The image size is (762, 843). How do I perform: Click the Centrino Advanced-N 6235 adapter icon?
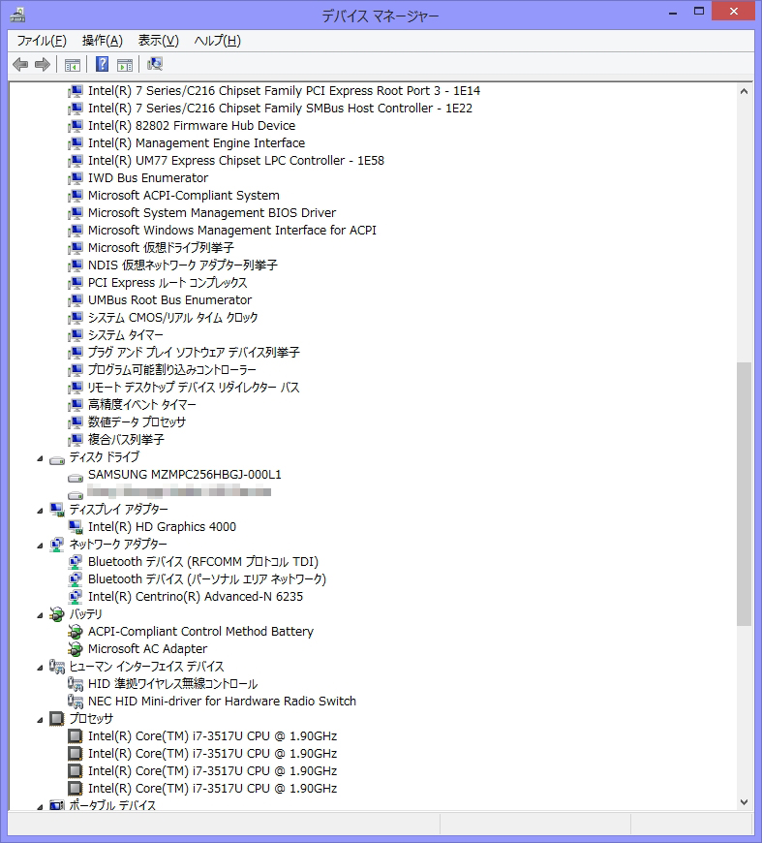76,597
